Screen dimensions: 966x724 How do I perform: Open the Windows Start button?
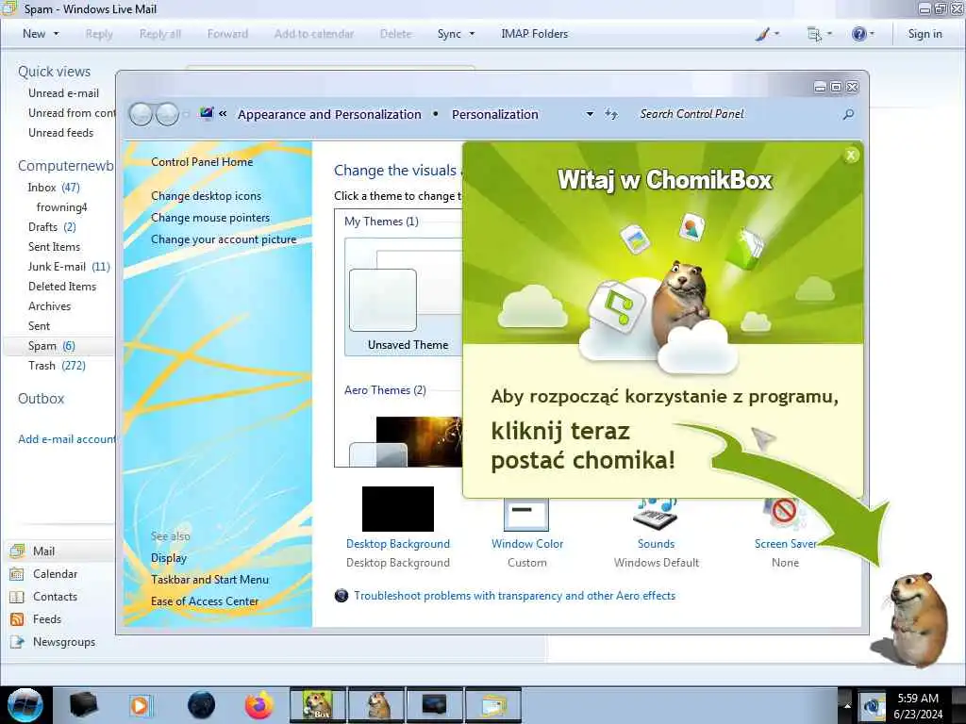point(25,705)
